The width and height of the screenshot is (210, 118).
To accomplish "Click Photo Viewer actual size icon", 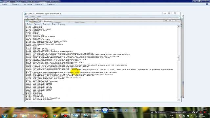I will pyautogui.click(x=88, y=110).
